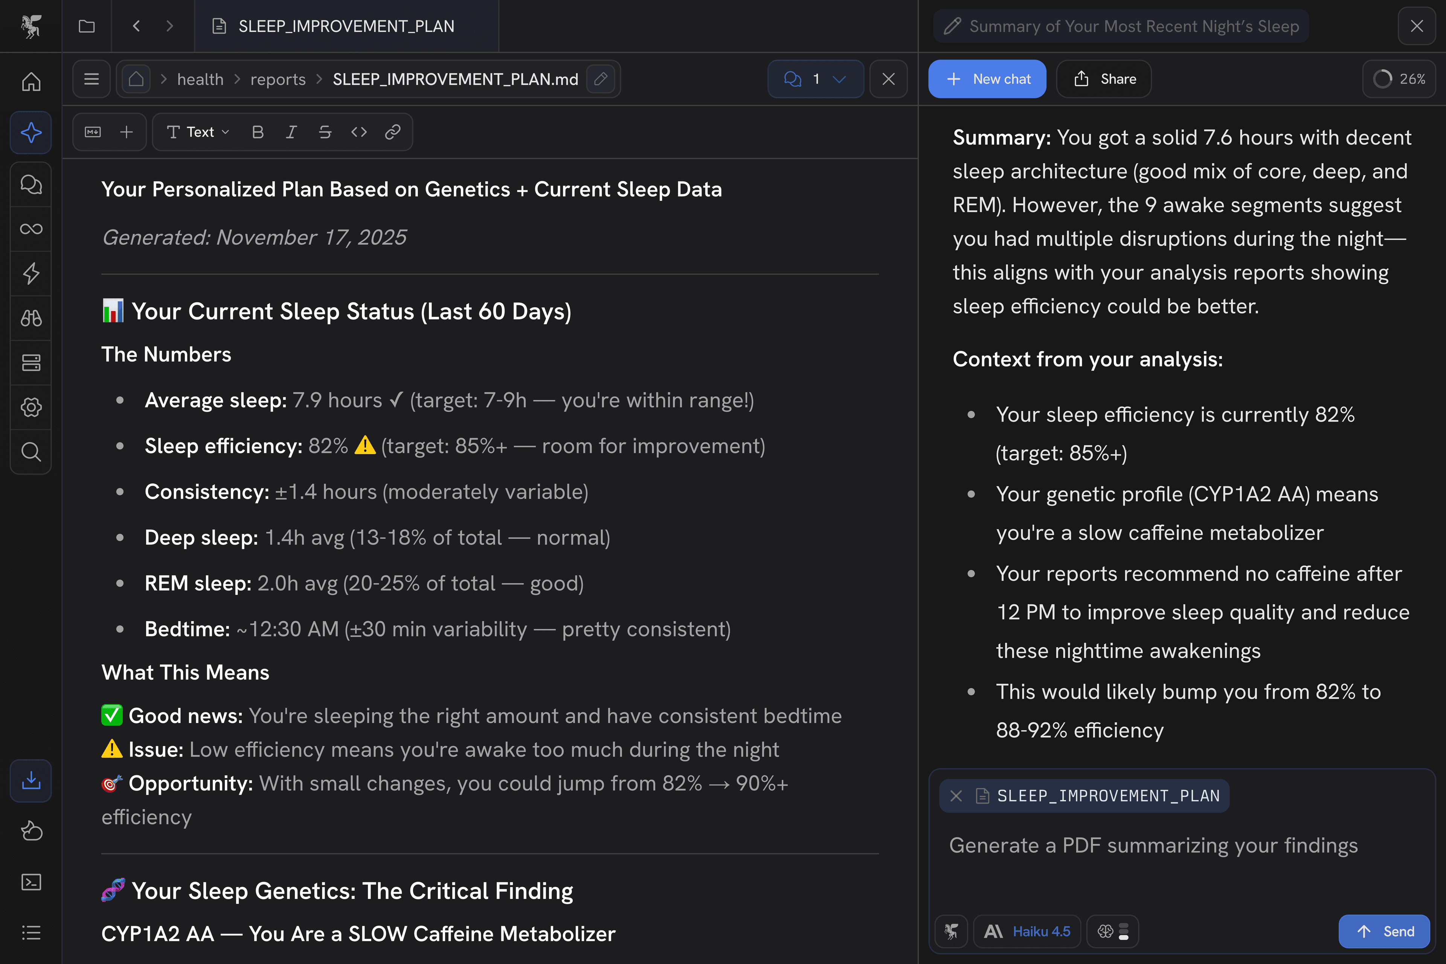Insert a link from toolbar
1446x964 pixels.
coord(393,132)
